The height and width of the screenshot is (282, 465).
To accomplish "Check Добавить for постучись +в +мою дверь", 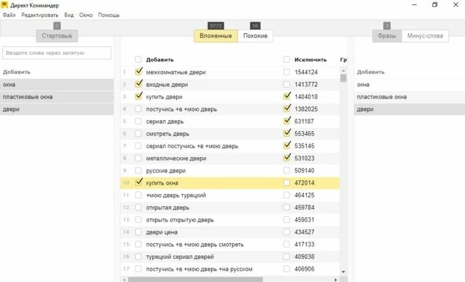I will [138, 109].
